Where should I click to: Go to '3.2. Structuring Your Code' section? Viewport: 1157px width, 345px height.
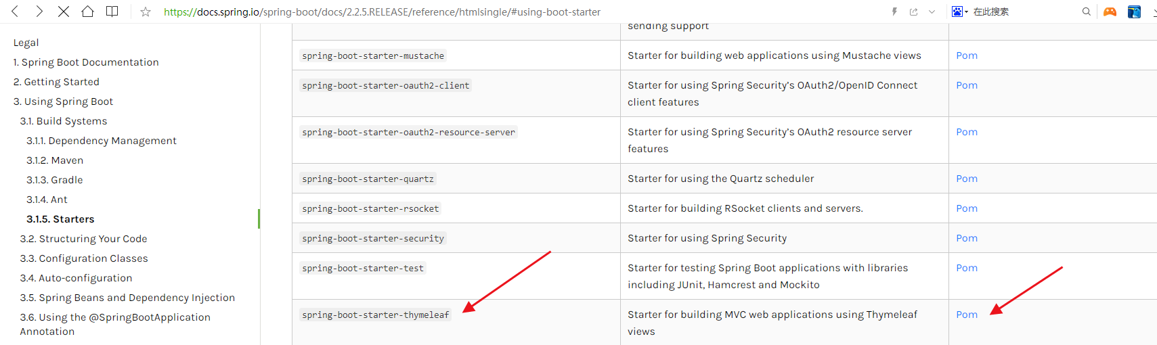[x=83, y=239]
